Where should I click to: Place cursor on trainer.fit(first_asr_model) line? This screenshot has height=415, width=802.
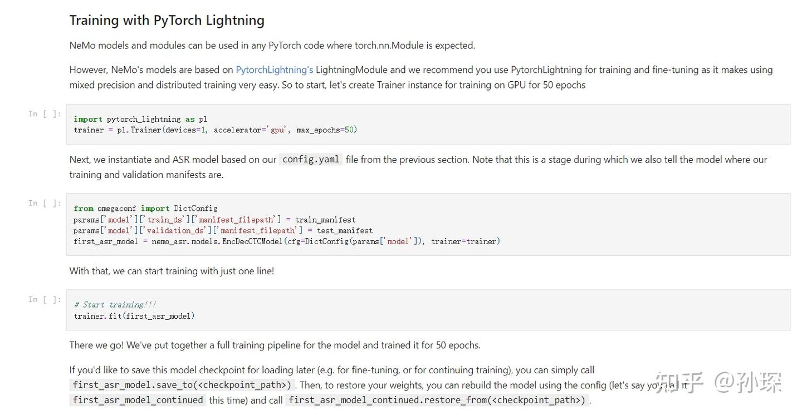coord(134,316)
